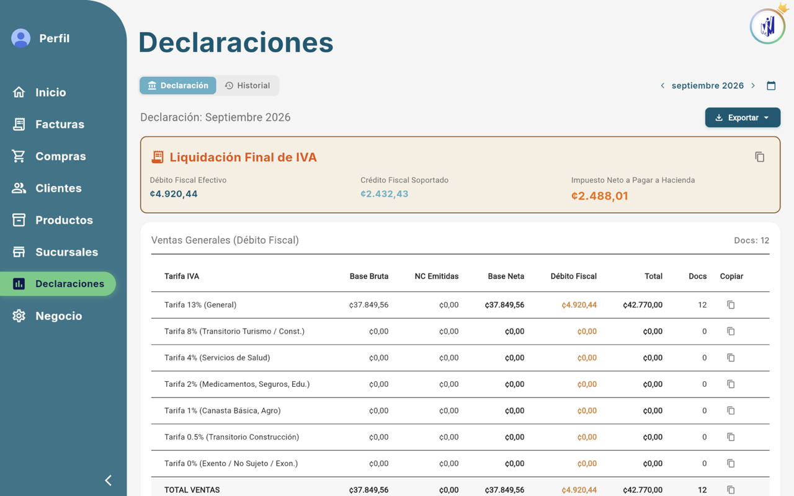Open the Exportar dropdown button
Image resolution: width=794 pixels, height=496 pixels.
coord(743,118)
